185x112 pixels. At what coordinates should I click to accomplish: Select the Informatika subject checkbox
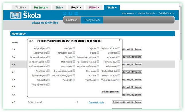(x=119, y=57)
